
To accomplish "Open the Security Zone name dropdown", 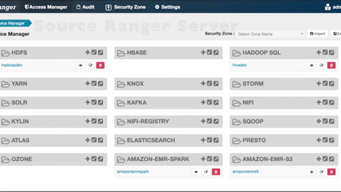I will click(270, 34).
